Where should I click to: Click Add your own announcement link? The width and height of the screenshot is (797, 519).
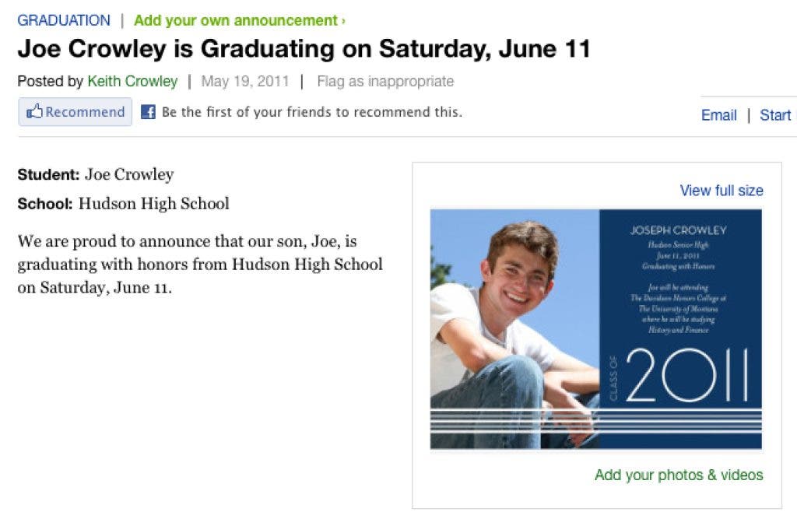tap(236, 20)
